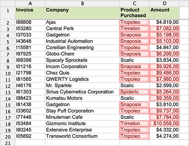
Task: Select column A header
Action: (30, 3)
